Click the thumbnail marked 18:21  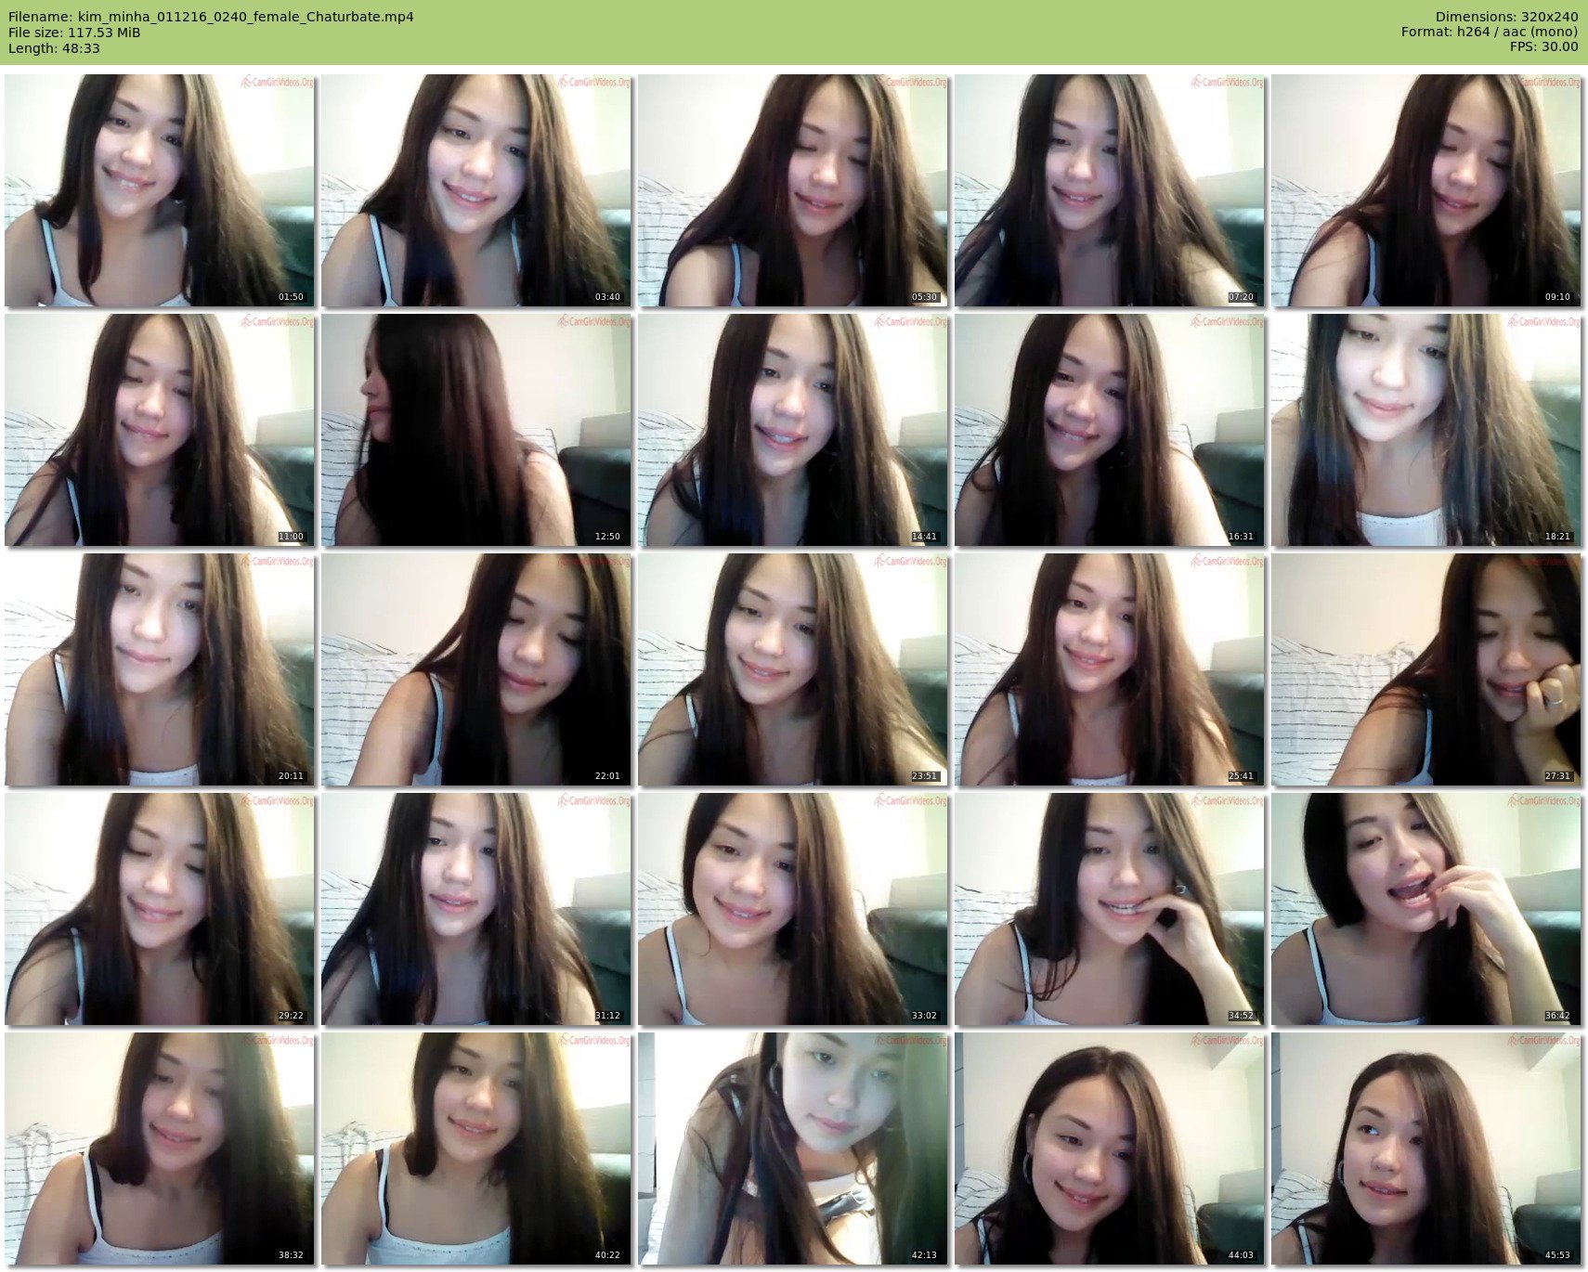(x=1426, y=430)
